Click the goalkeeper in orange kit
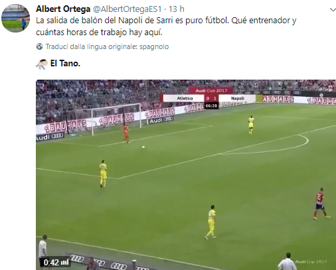 (x=126, y=133)
